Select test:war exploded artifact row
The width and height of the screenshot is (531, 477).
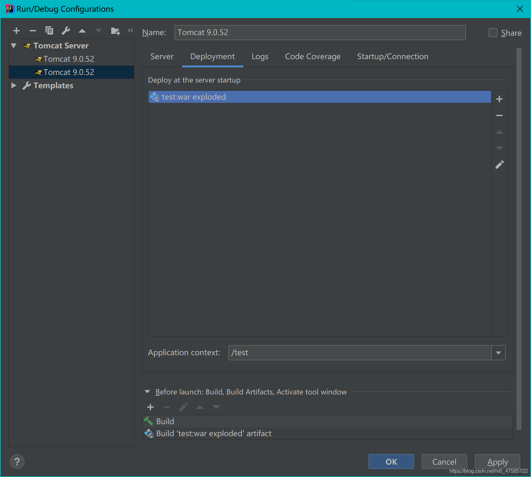click(320, 97)
